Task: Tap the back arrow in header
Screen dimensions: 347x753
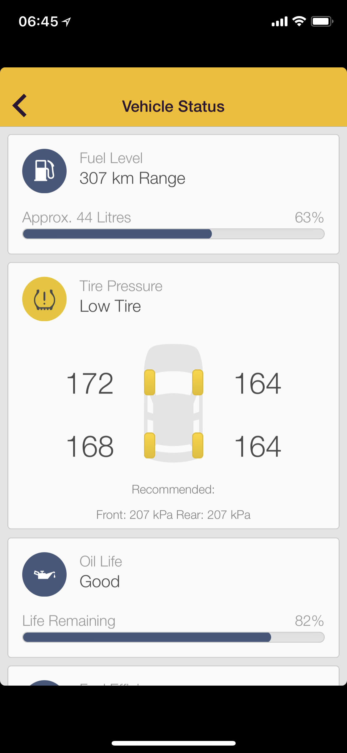Action: [x=20, y=106]
